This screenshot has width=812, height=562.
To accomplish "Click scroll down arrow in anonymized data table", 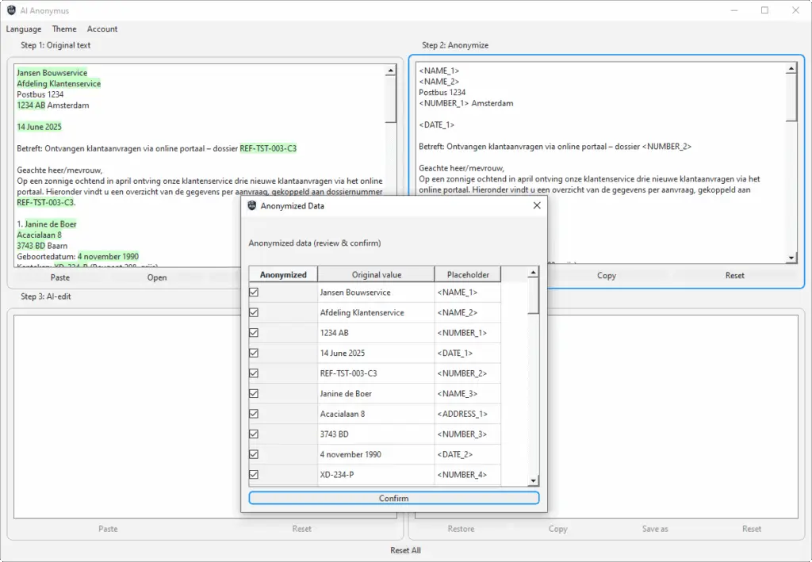I will (534, 480).
